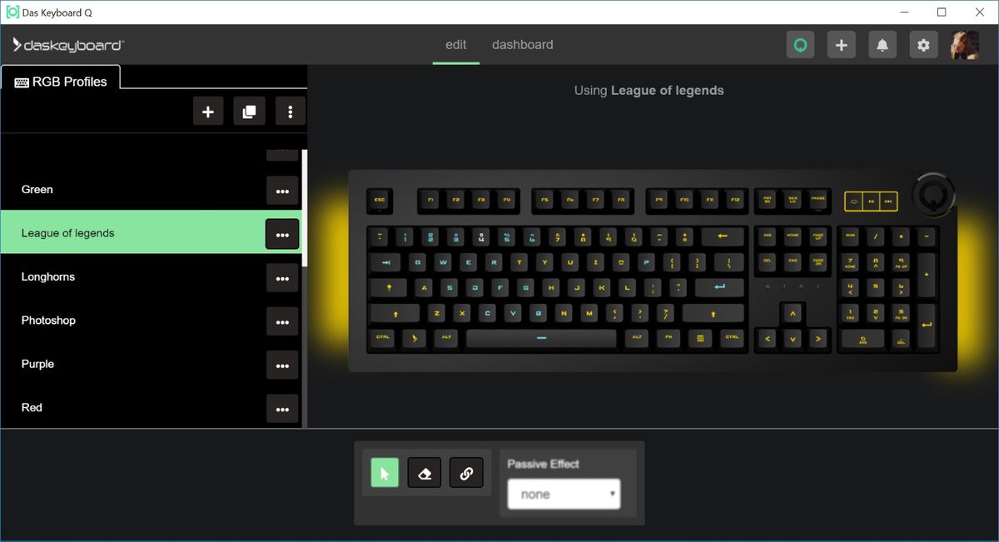Open the profiles vertical-dots menu
Screen dimensions: 999x542
click(x=290, y=112)
